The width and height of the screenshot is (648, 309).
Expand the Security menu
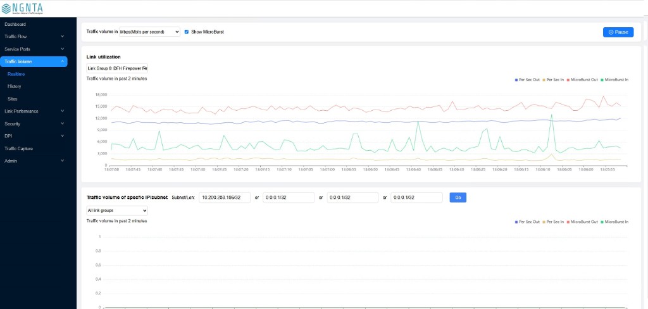pyautogui.click(x=34, y=123)
